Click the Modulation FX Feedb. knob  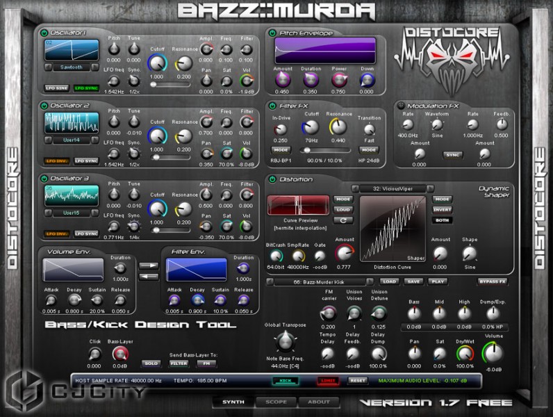click(502, 124)
